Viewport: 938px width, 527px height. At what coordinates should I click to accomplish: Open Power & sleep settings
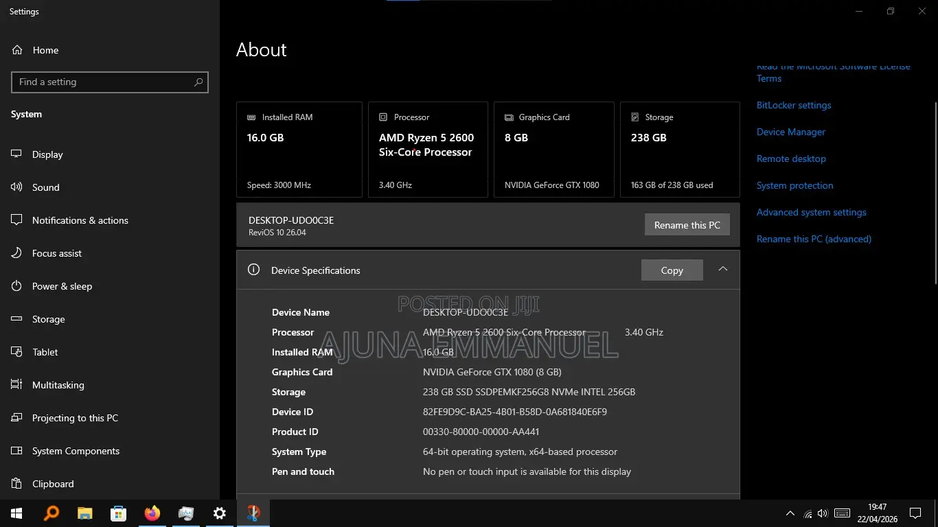pos(110,286)
